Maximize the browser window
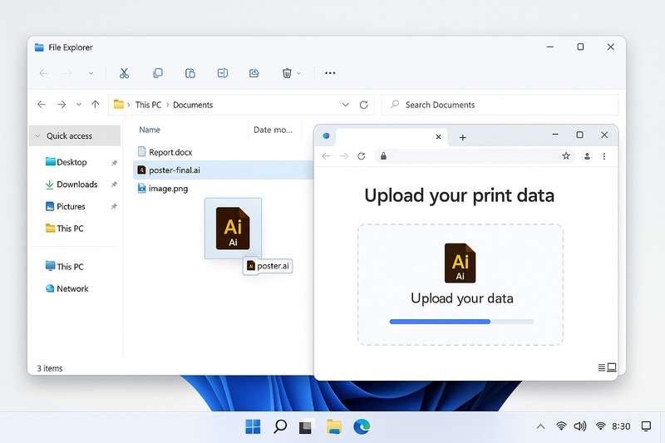This screenshot has width=665, height=443. coord(579,135)
